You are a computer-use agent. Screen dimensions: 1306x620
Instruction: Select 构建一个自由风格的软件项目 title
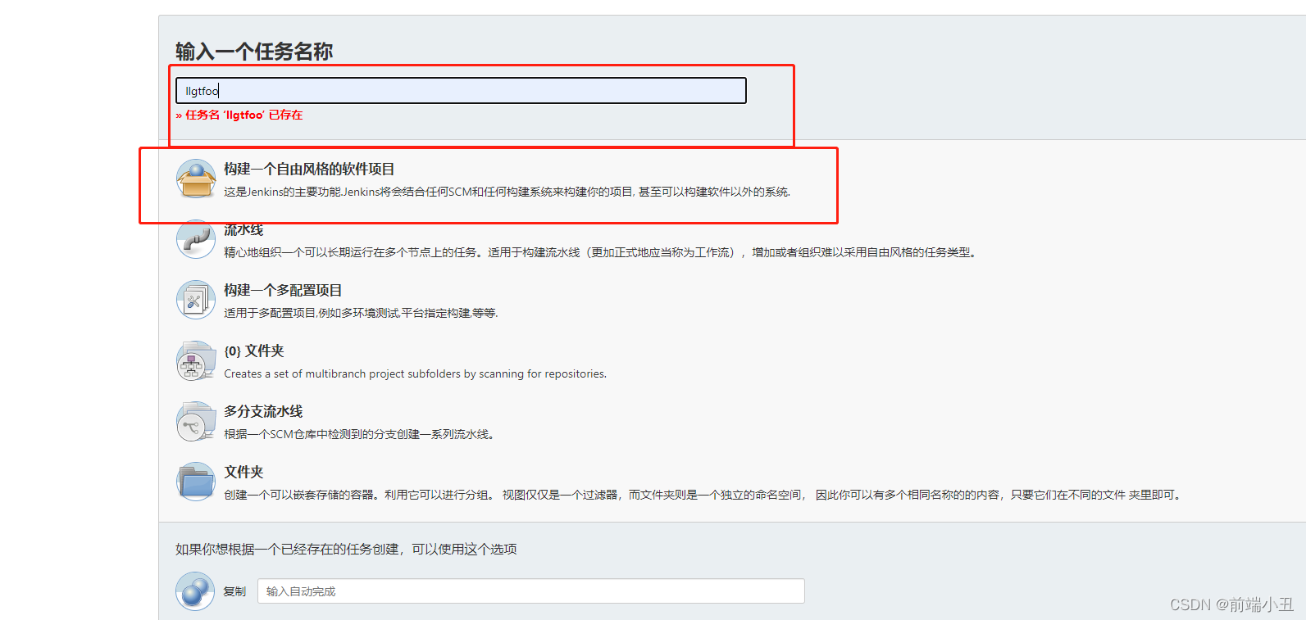click(309, 169)
